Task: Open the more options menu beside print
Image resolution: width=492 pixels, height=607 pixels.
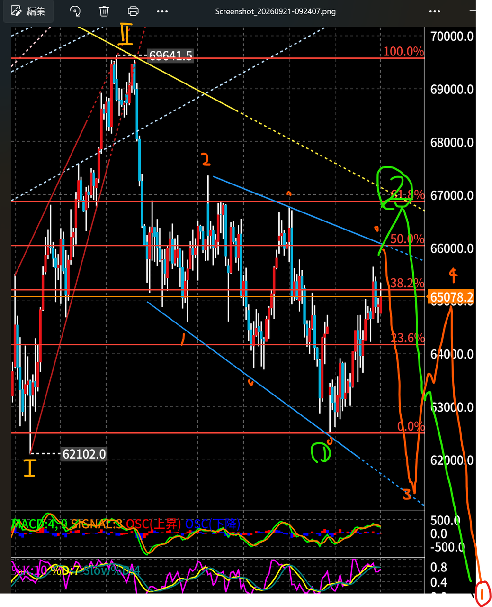Action: pos(162,11)
